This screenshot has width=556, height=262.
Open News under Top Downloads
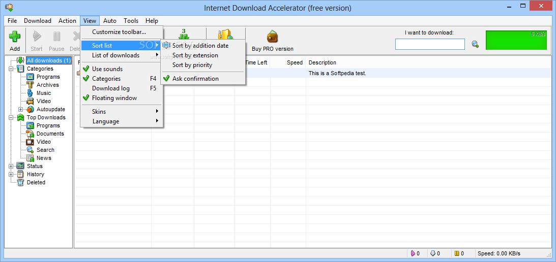point(44,158)
